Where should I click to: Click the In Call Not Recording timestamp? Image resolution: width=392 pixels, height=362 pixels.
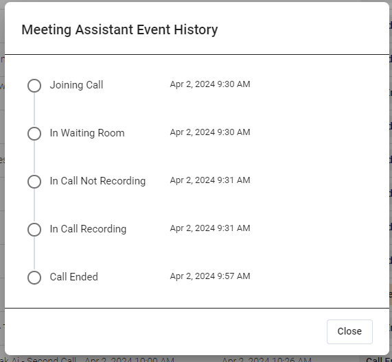(210, 180)
